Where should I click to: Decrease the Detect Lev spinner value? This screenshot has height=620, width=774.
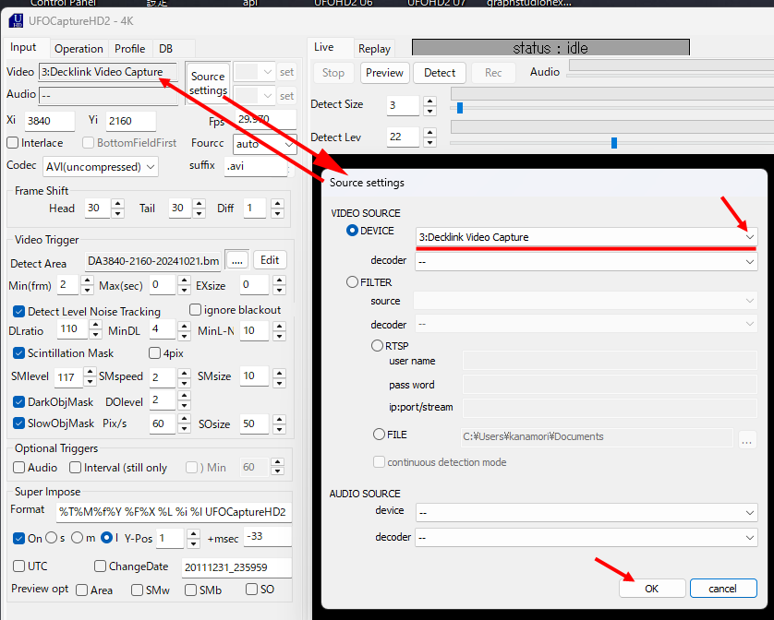(429, 142)
